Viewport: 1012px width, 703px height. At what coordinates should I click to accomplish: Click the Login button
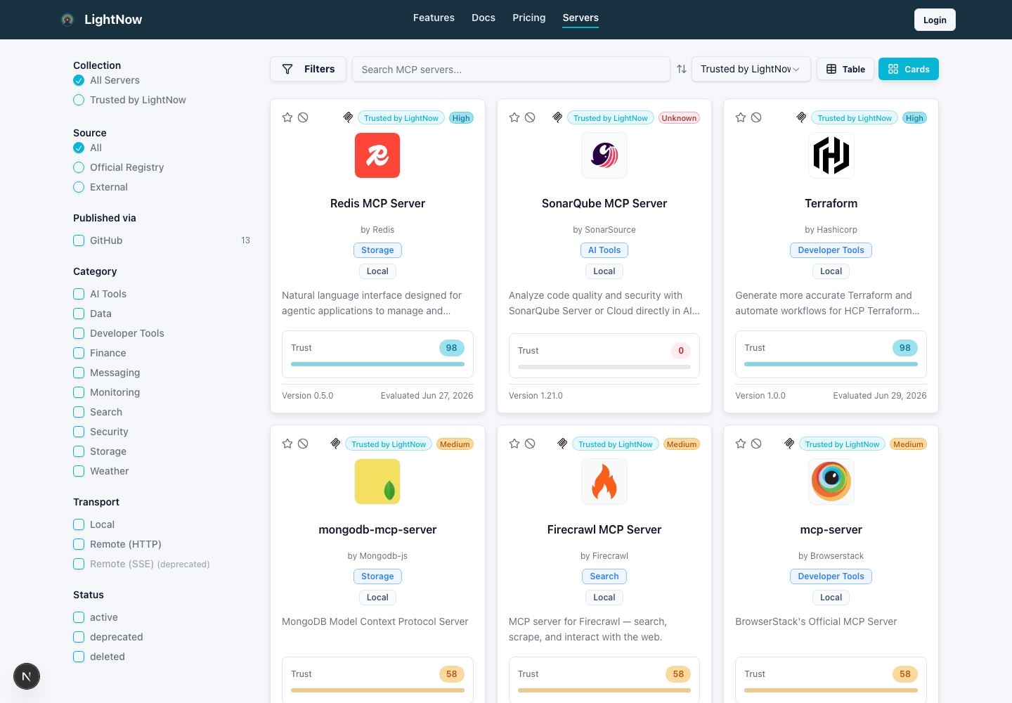[935, 20]
